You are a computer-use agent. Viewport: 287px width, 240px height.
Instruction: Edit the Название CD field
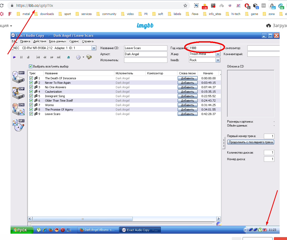click(146, 48)
